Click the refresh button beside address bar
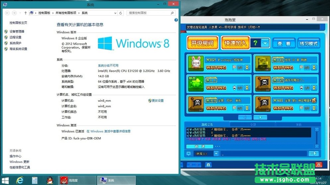This screenshot has width=330, height=185. tap(121, 13)
